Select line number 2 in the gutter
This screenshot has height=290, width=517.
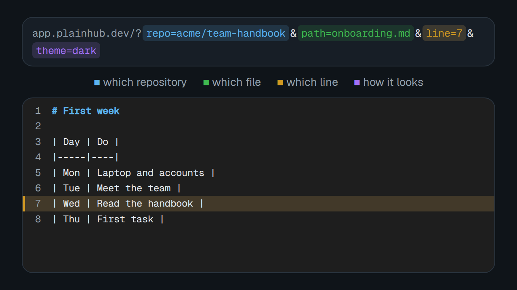38,126
